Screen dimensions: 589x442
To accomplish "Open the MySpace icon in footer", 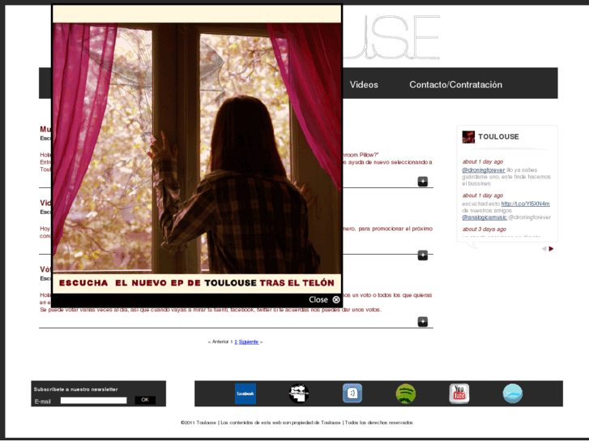I will 299,393.
